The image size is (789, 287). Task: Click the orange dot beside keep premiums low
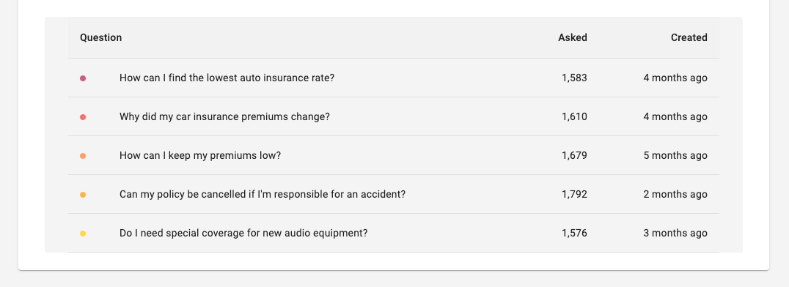point(83,156)
